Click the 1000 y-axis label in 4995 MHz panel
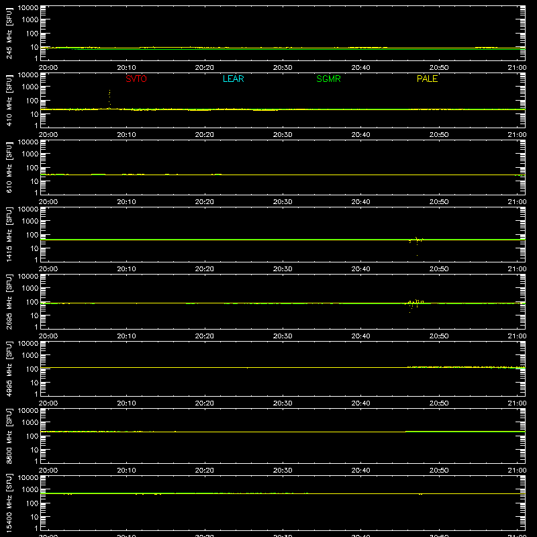Screen dimensions: 537x537 [x=30, y=356]
